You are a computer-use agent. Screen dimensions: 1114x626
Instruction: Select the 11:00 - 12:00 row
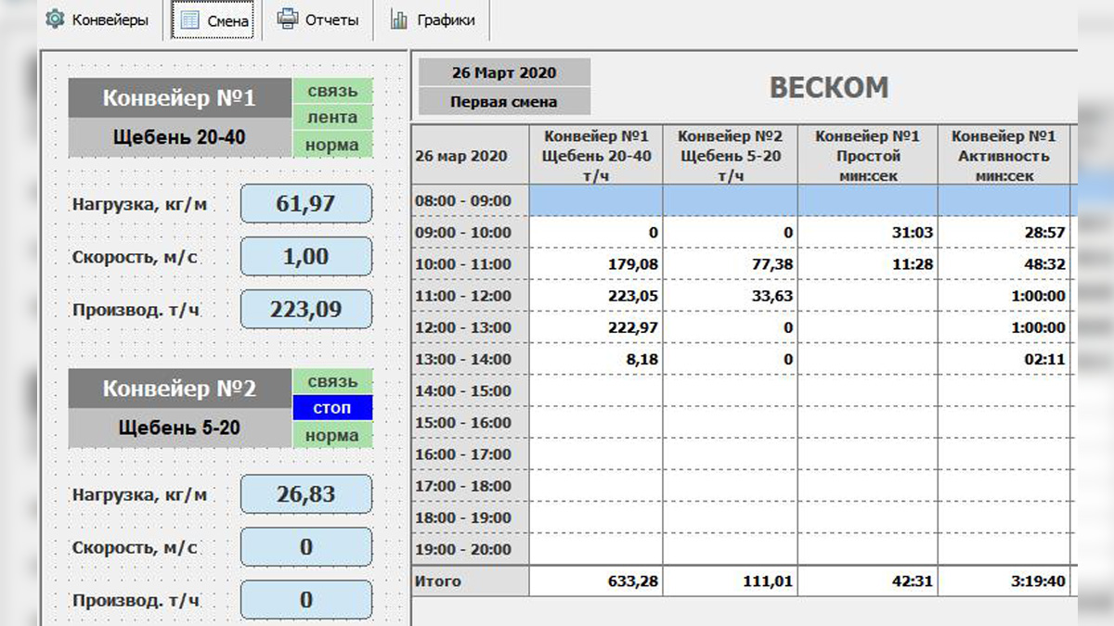click(x=743, y=296)
